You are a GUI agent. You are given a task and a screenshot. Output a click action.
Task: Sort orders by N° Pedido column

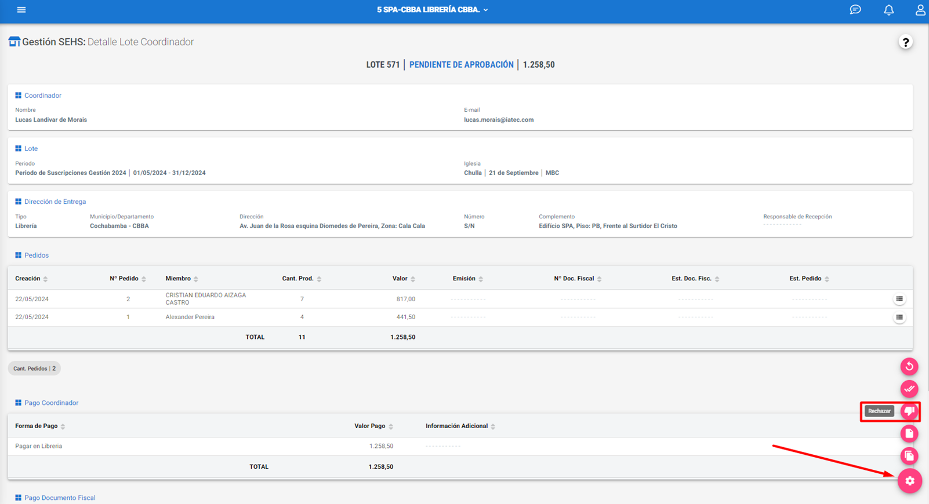click(128, 279)
